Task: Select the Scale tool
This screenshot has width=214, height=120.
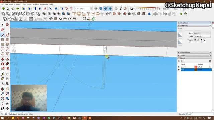Action: pos(2,69)
